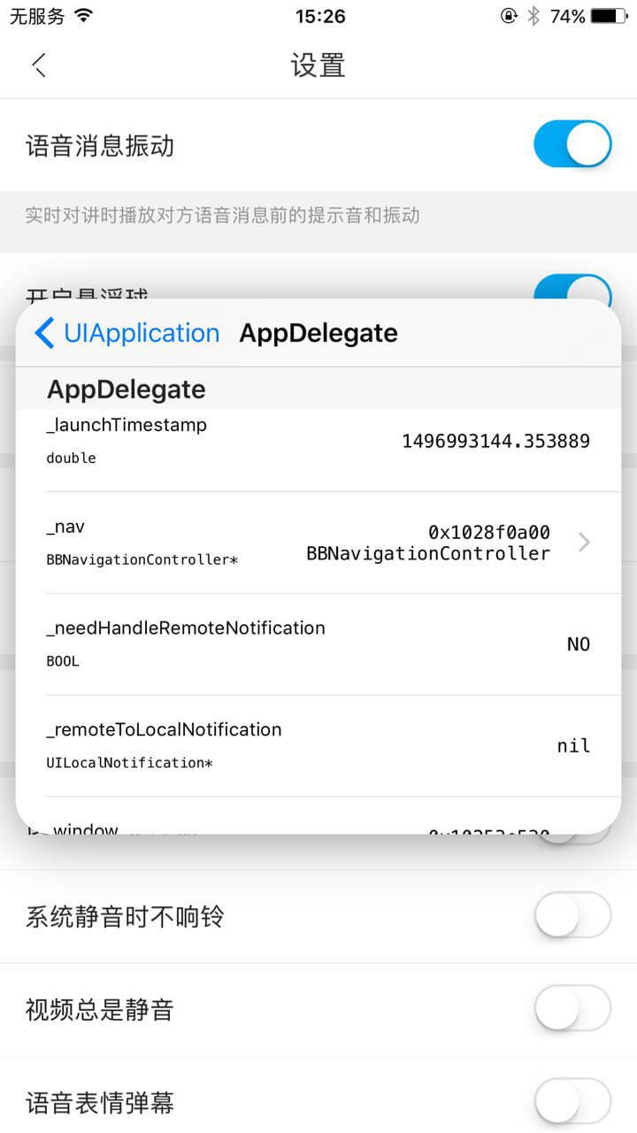Screen dimensions: 637x1133
Task: Select the AppDelegate section header
Action: tap(127, 389)
